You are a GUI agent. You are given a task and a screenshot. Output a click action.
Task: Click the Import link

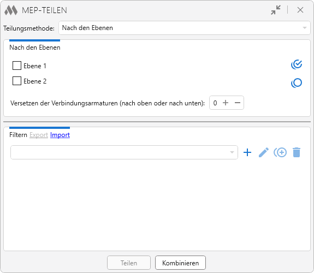60,135
